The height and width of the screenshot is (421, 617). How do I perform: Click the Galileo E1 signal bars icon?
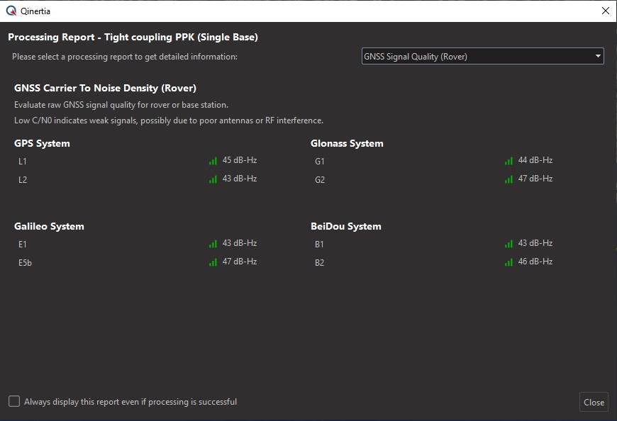pyautogui.click(x=213, y=244)
